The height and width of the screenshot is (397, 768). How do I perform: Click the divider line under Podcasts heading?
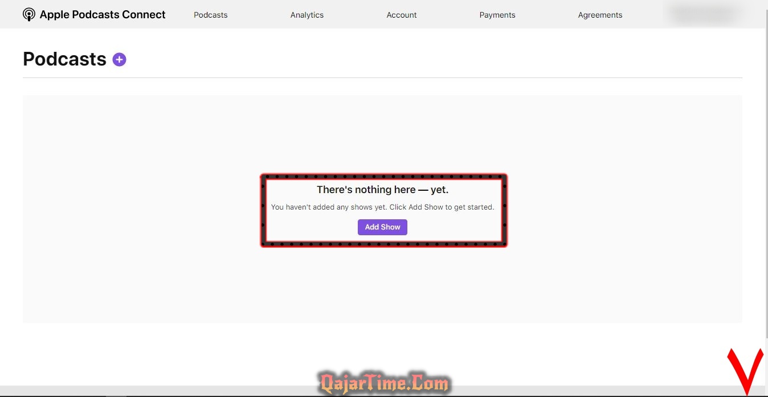(x=382, y=77)
